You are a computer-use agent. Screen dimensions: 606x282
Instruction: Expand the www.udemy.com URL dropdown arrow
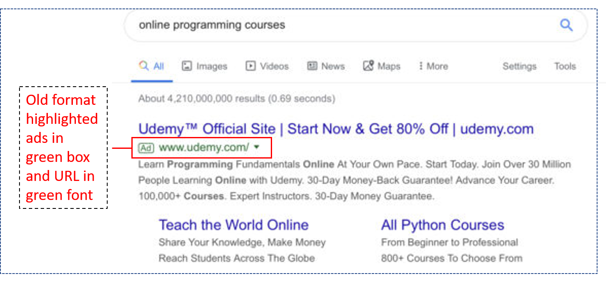(x=256, y=148)
